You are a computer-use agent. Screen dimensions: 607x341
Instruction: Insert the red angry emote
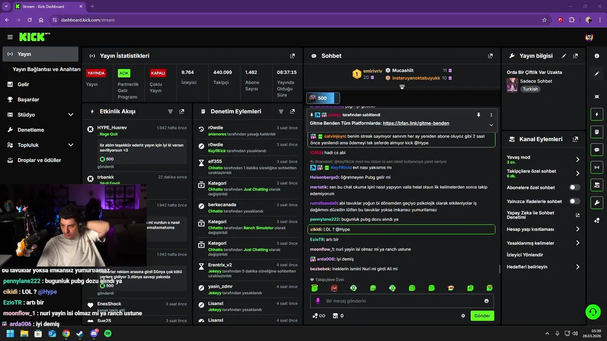334,288
